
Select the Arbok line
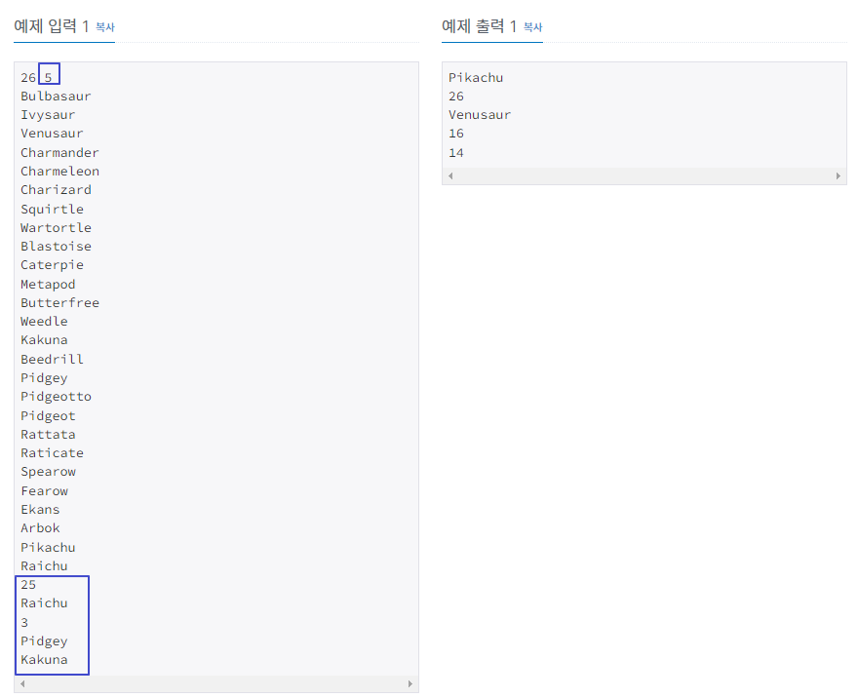click(41, 528)
